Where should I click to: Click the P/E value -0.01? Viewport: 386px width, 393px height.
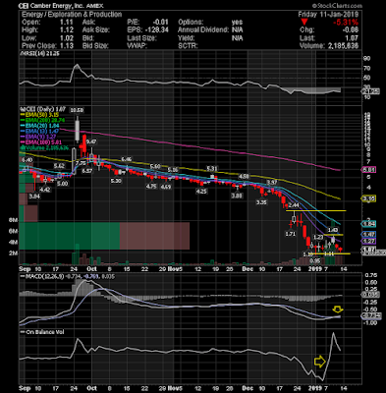click(161, 23)
